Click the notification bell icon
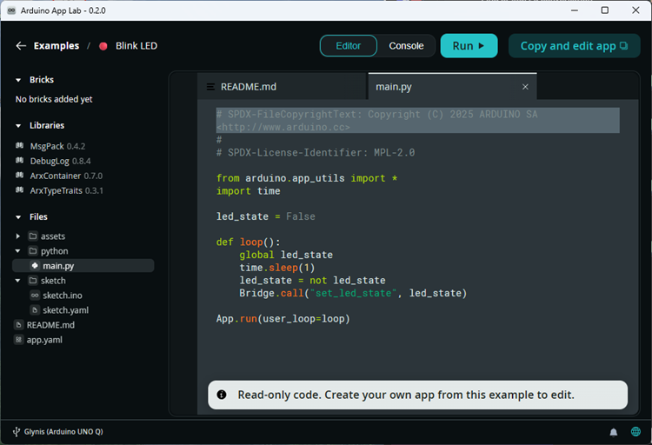Viewport: 652px width, 445px height. [614, 432]
